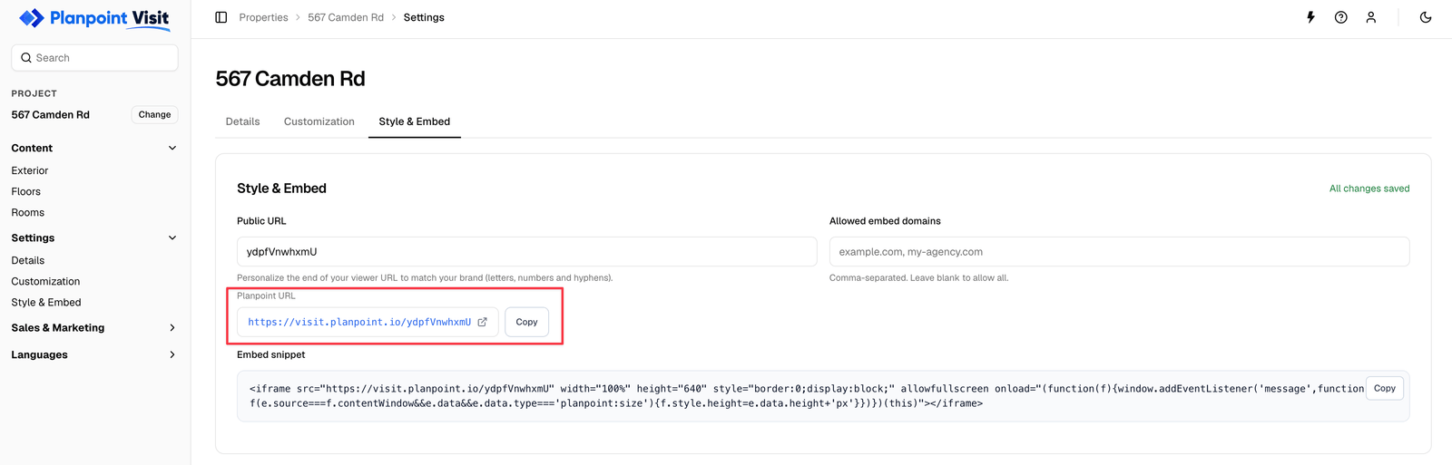The image size is (1452, 465).
Task: Go to 567 Camden Rd breadcrumb
Action: tap(346, 17)
